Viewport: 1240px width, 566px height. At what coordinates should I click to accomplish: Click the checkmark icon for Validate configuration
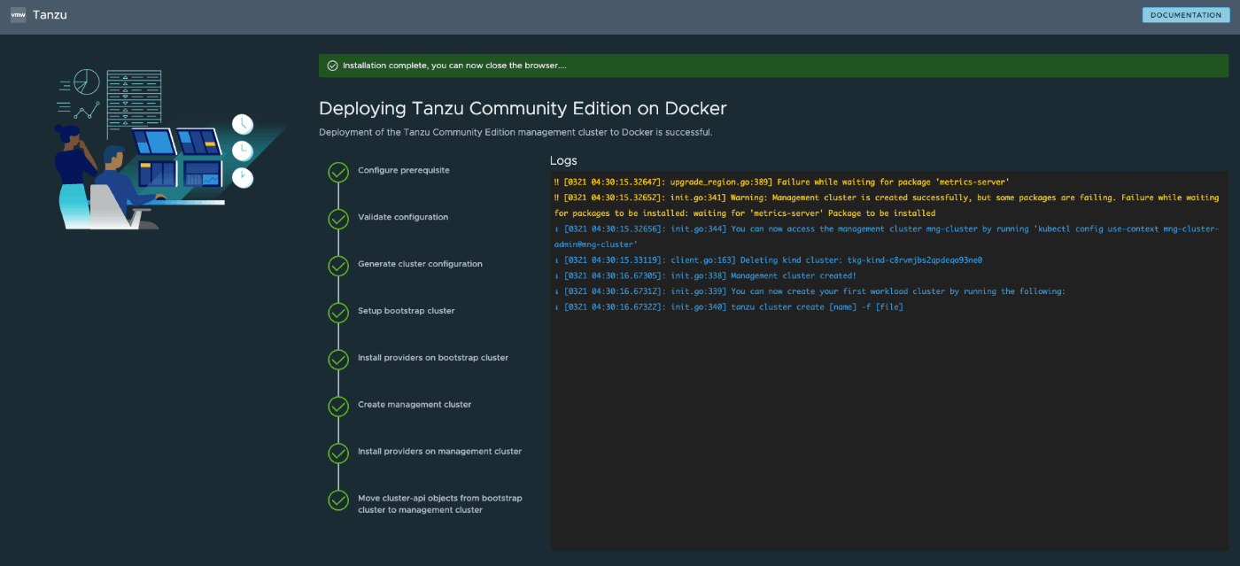338,219
